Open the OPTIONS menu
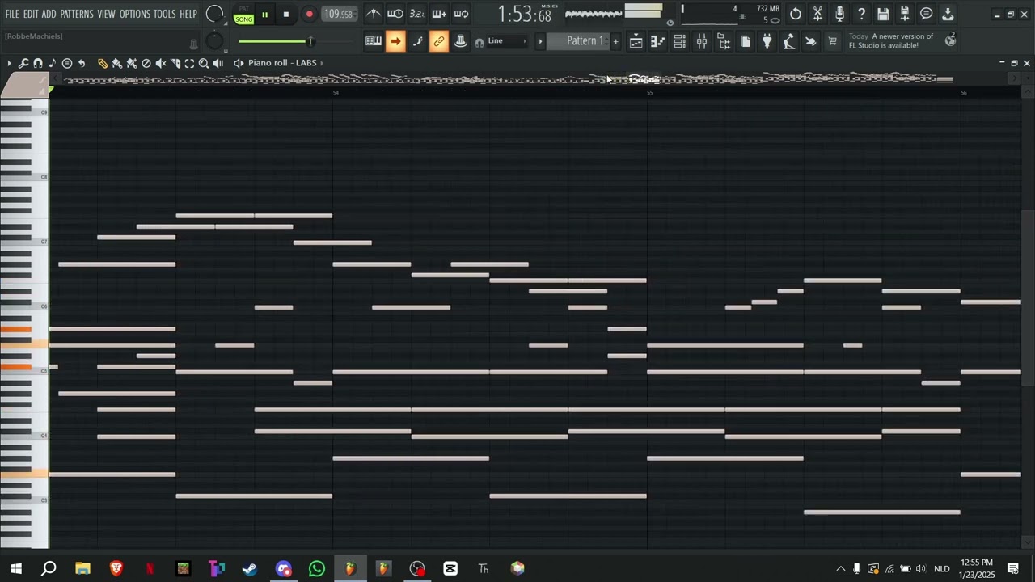Image resolution: width=1035 pixels, height=582 pixels. (x=135, y=14)
